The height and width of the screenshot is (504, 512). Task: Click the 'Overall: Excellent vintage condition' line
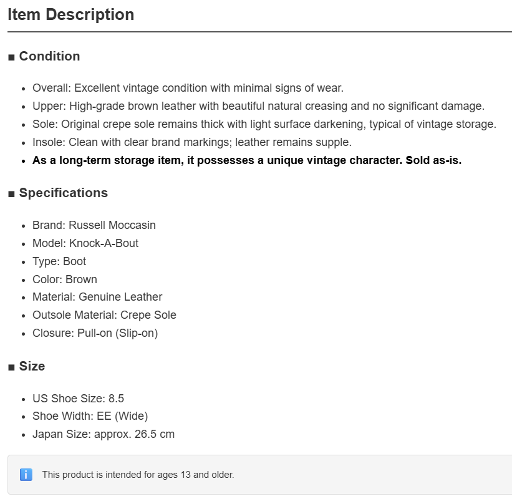pyautogui.click(x=188, y=88)
